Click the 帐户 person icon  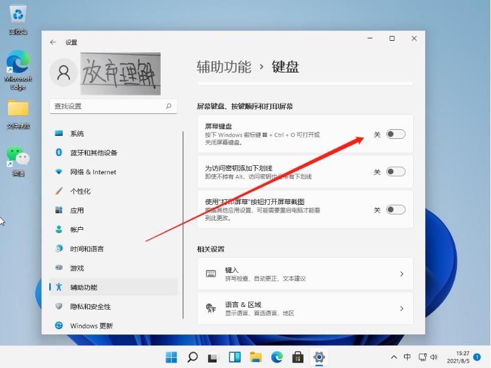[x=58, y=230]
